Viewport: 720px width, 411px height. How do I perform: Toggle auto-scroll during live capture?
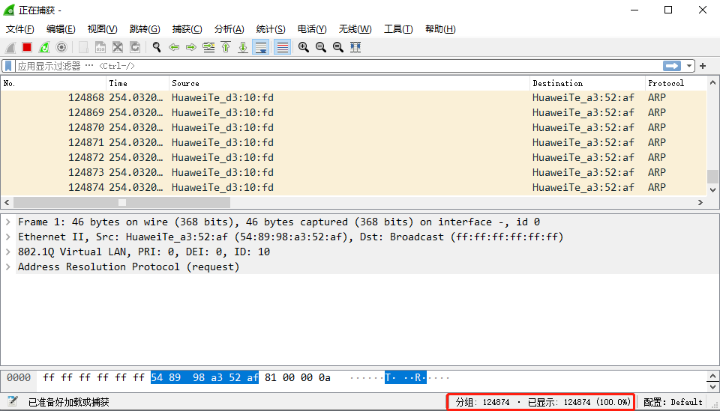pos(261,47)
